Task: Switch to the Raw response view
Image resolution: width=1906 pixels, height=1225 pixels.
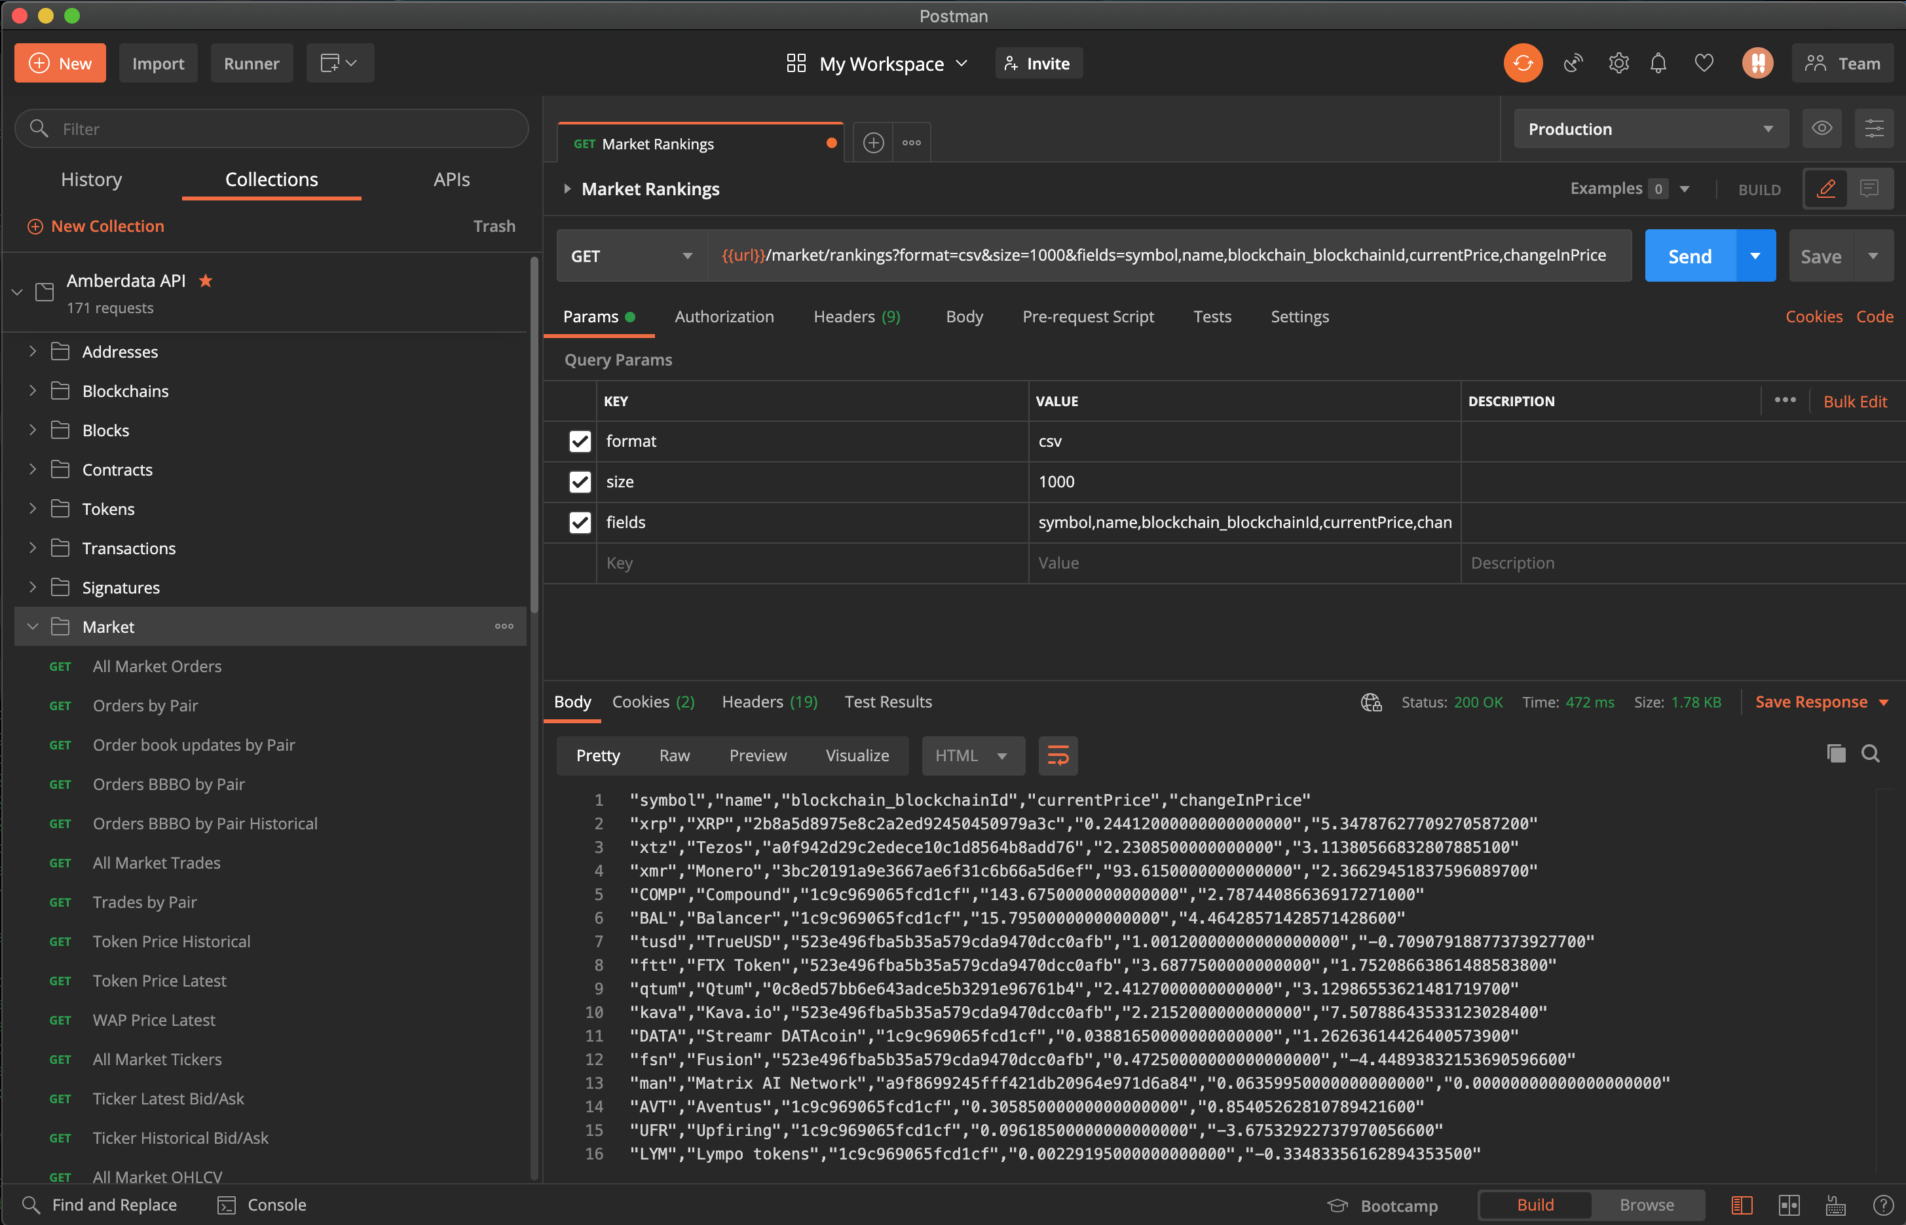Action: pos(674,756)
